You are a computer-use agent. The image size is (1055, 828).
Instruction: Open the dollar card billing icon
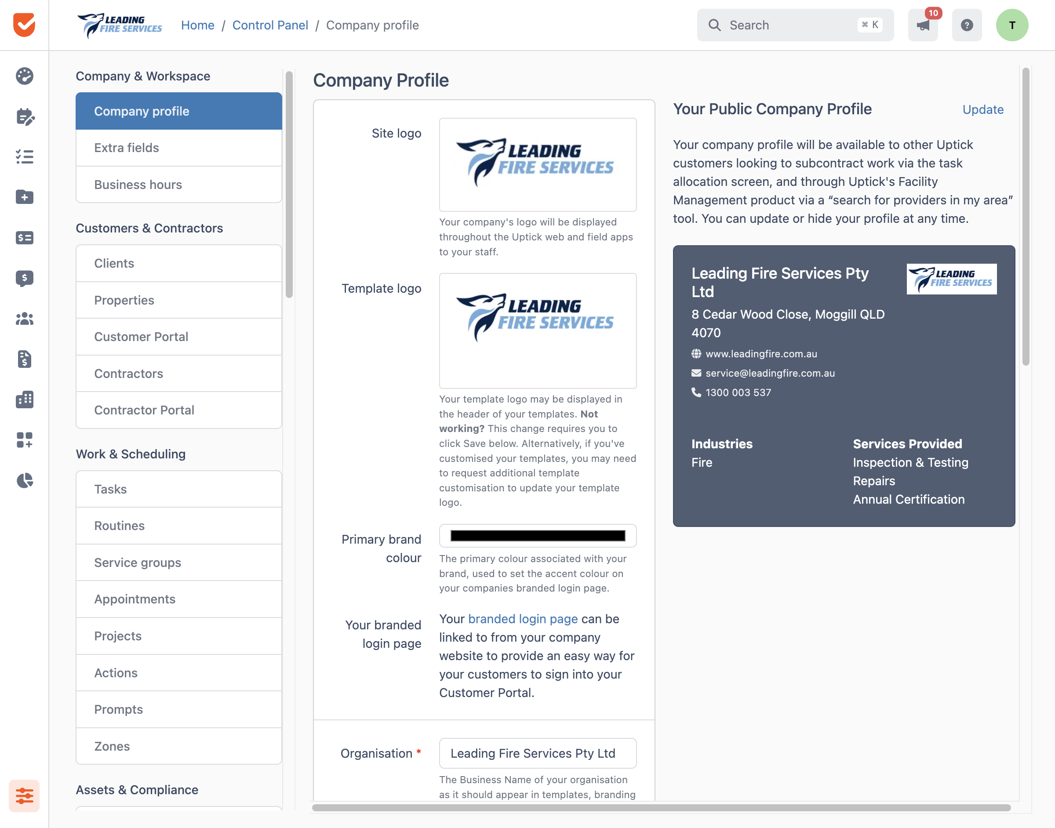click(x=24, y=238)
